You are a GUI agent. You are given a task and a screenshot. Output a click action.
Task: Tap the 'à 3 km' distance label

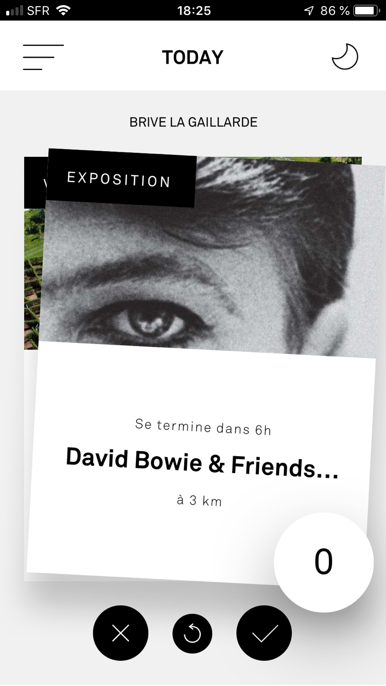pyautogui.click(x=199, y=500)
